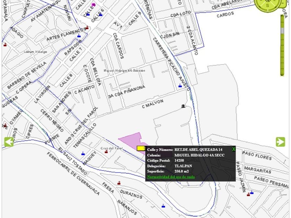Click the 'RAPSODIA' street label
The height and width of the screenshot is (218, 291).
tap(73, 48)
